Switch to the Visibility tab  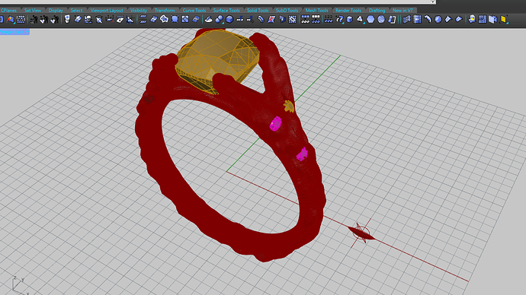tap(139, 11)
